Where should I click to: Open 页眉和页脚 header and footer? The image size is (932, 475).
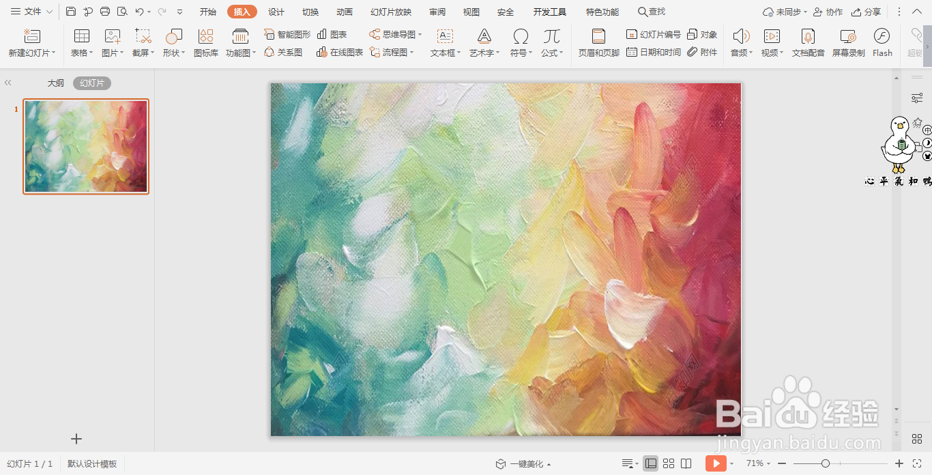click(599, 43)
